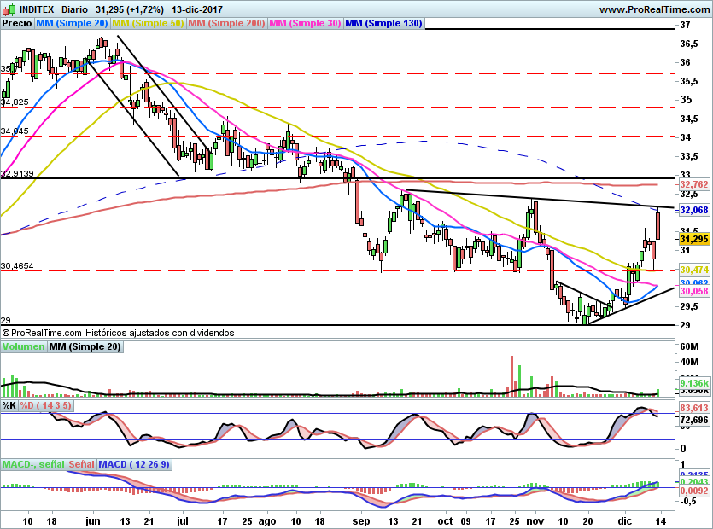Click the jul date on time axis

pos(182,520)
